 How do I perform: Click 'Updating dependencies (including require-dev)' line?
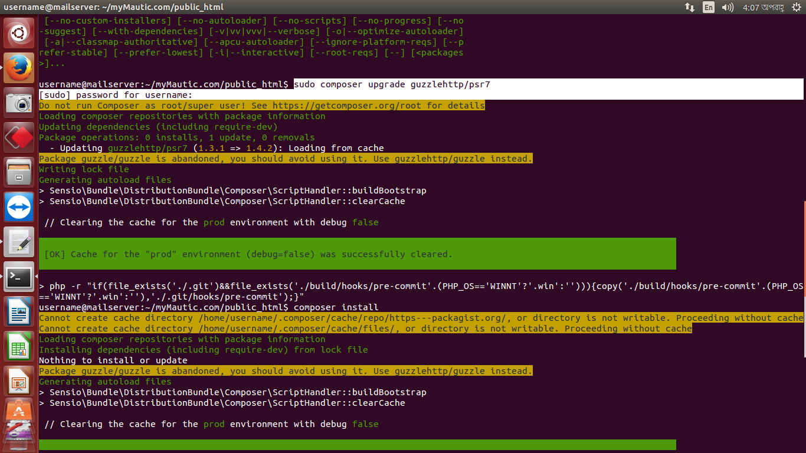coord(158,127)
